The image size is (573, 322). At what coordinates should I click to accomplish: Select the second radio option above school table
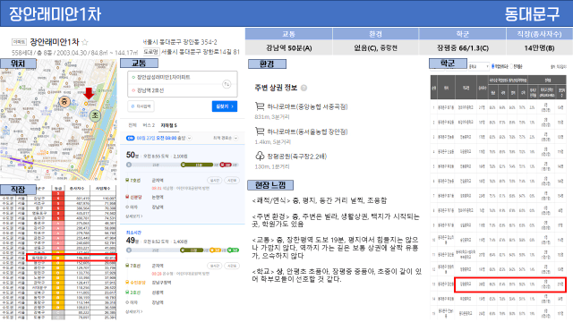pyautogui.click(x=512, y=66)
